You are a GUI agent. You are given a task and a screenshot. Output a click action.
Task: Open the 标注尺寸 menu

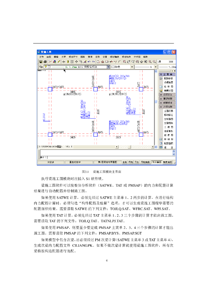point(73,57)
